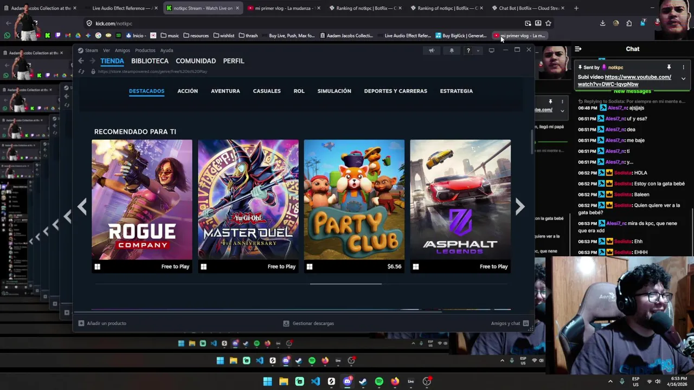Open browser downloads icon
The width and height of the screenshot is (694, 390).
click(x=602, y=23)
